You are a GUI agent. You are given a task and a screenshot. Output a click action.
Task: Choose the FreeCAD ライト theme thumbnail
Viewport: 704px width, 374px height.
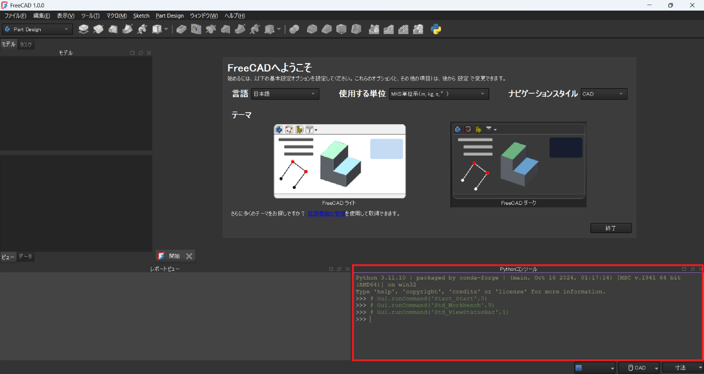(339, 161)
